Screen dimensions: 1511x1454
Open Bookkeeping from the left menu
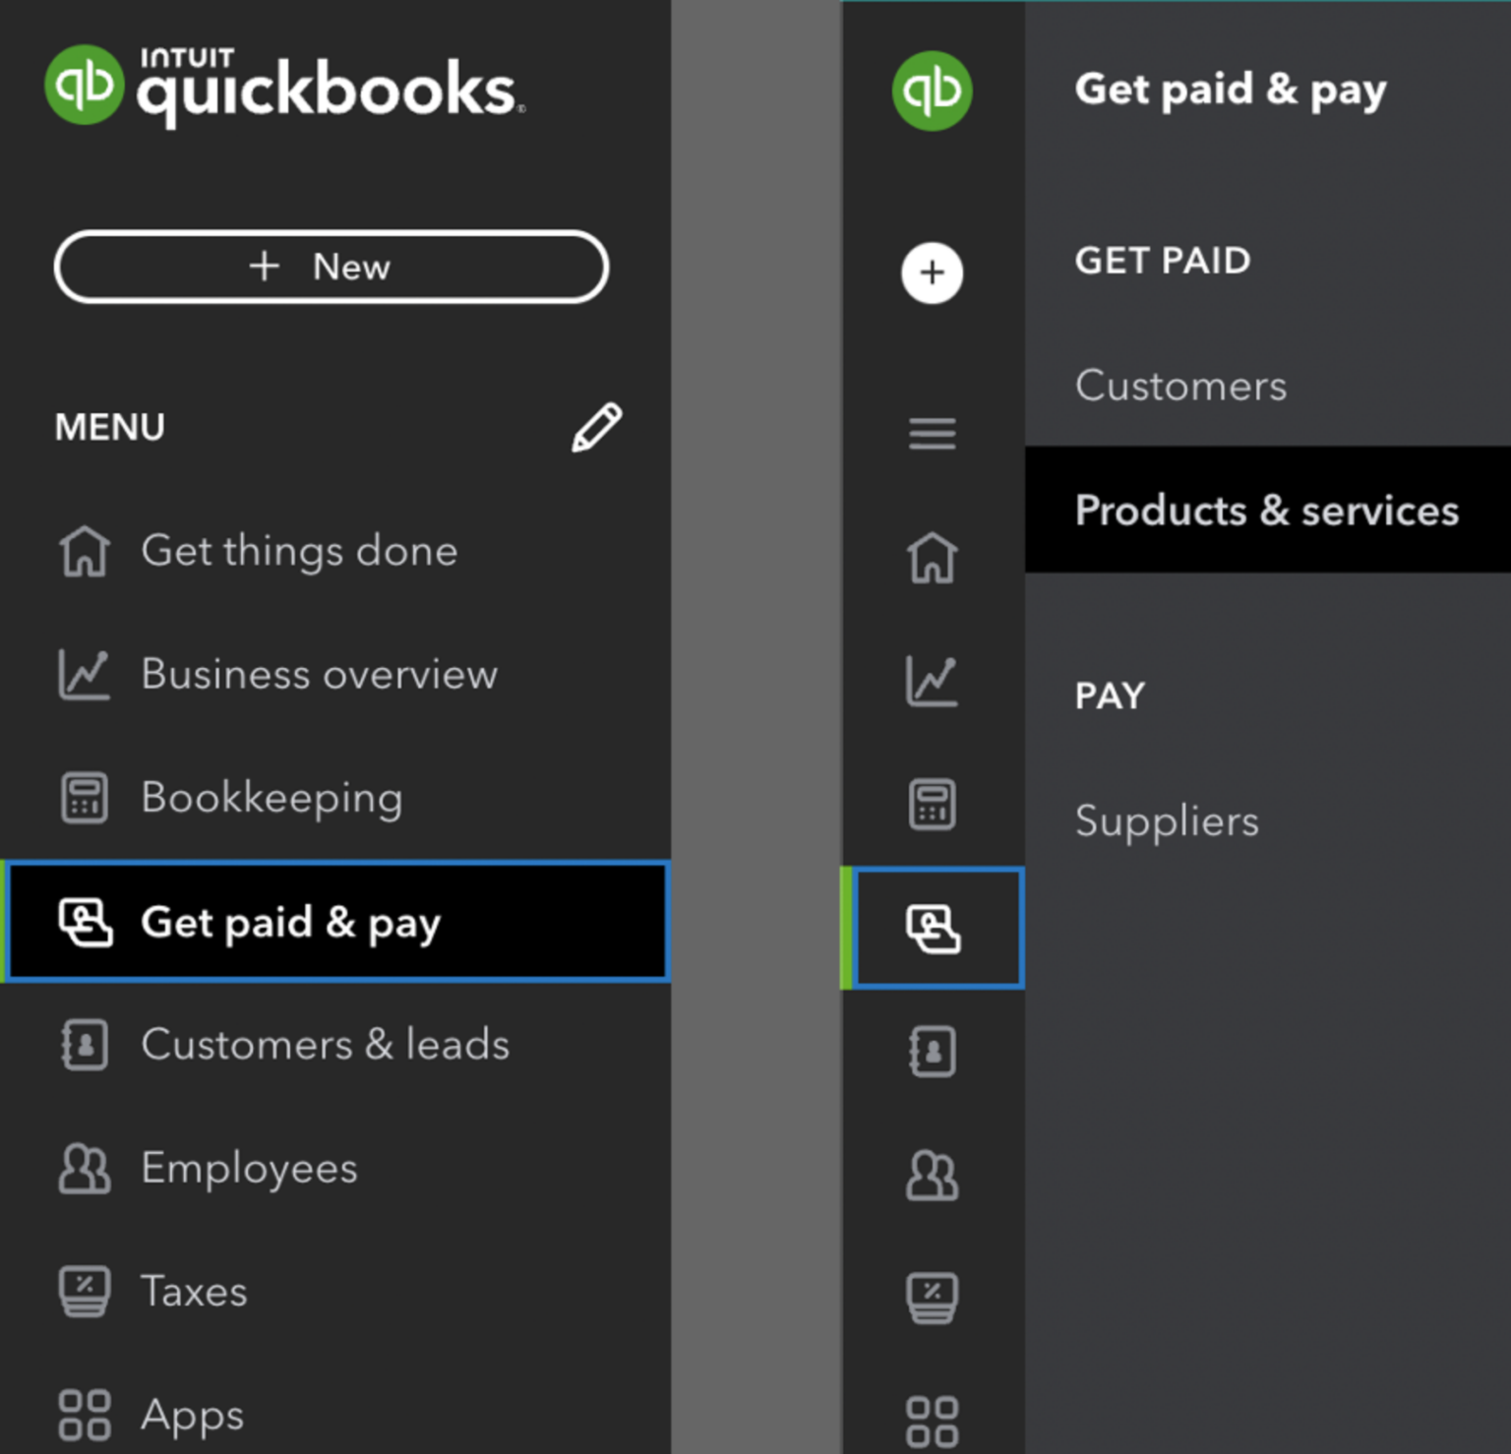click(x=272, y=798)
